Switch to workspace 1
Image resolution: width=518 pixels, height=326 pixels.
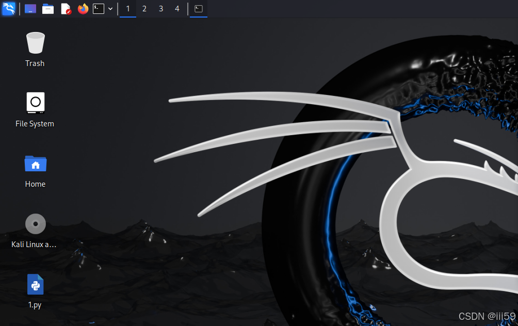[128, 9]
